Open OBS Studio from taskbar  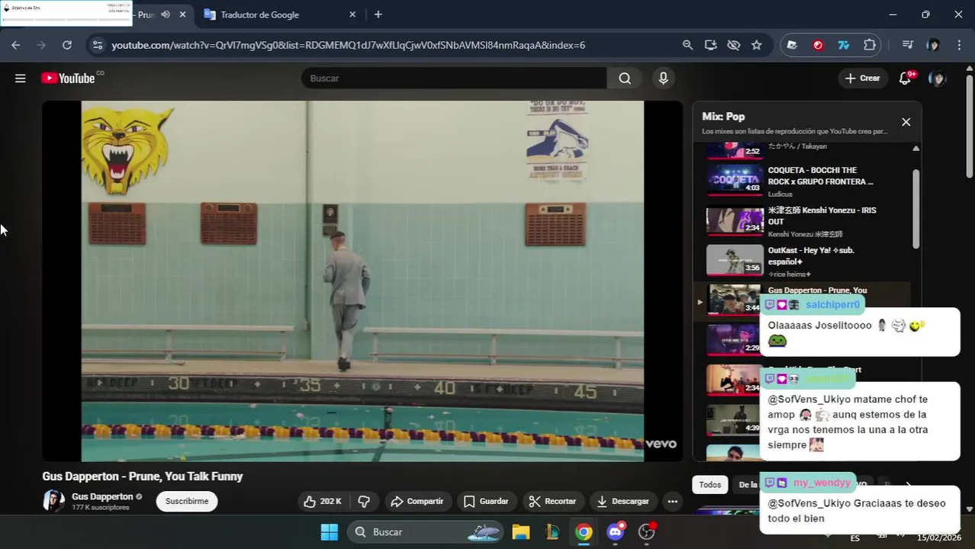pyautogui.click(x=647, y=531)
